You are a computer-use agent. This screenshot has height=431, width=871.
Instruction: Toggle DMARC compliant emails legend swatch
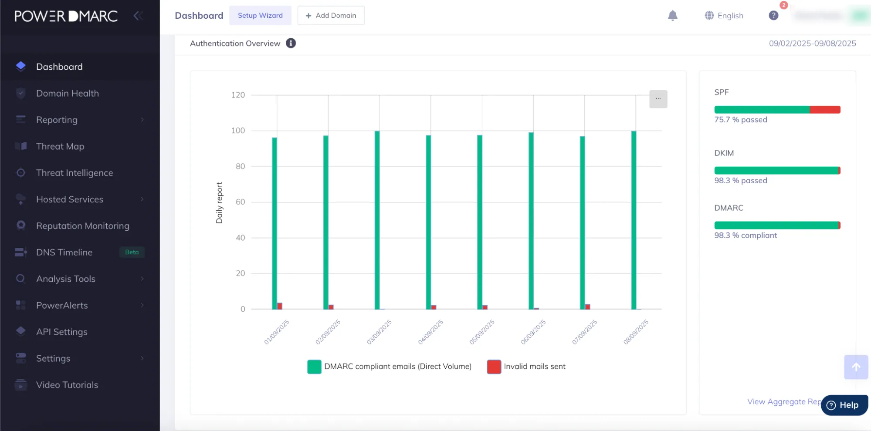pos(314,367)
